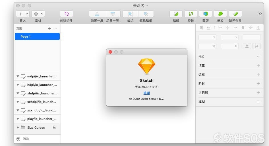Add a Fill (填充) with plus
Image resolution: width=269 pixels, height=146 pixels.
pyautogui.click(x=258, y=66)
